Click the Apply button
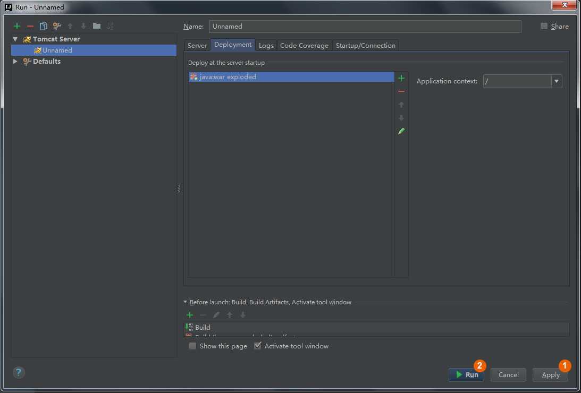The height and width of the screenshot is (393, 581). click(551, 375)
